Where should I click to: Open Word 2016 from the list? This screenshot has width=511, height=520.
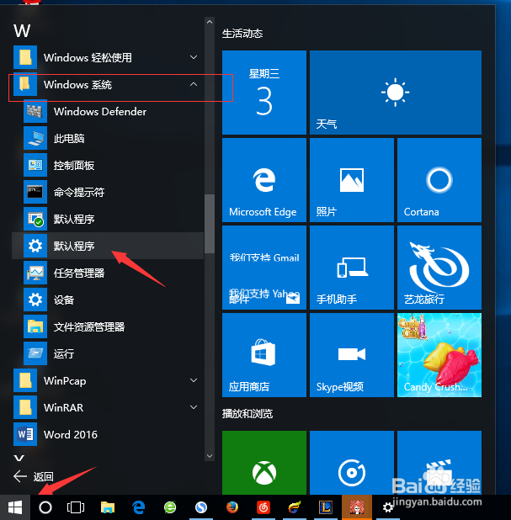[x=108, y=434]
